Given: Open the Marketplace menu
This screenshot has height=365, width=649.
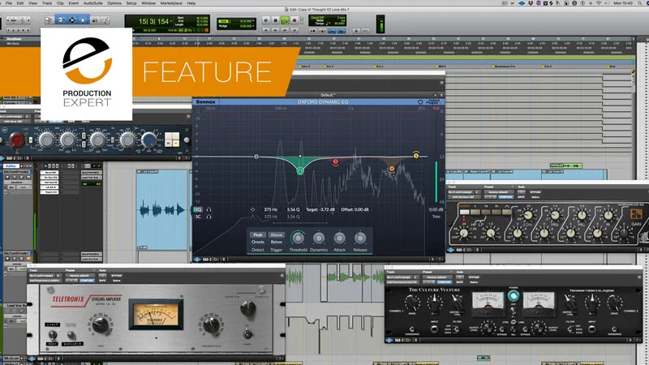Looking at the screenshot, I should click(x=171, y=3).
